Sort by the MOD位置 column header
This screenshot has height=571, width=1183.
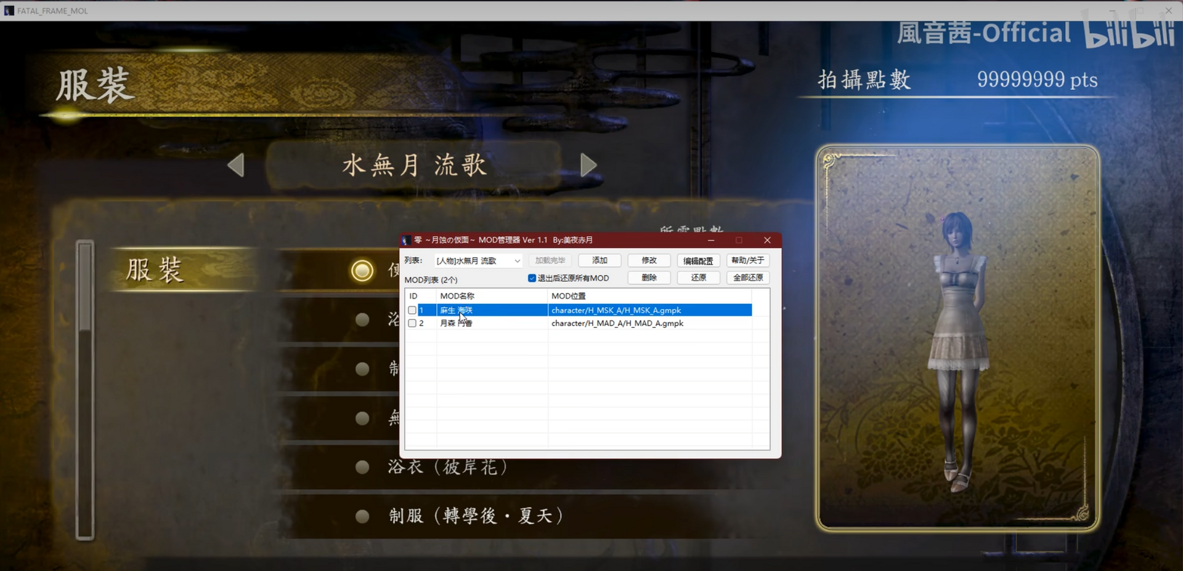649,296
